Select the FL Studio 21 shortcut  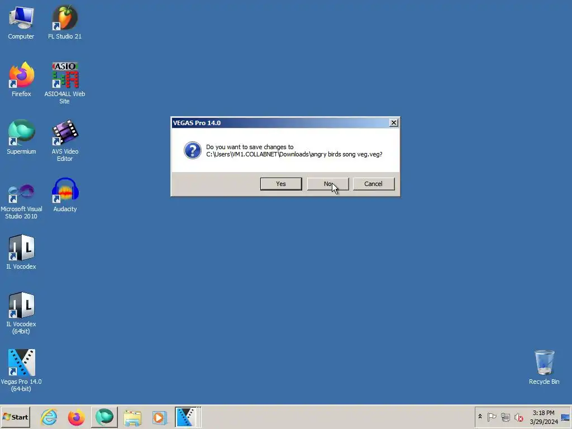click(x=65, y=23)
